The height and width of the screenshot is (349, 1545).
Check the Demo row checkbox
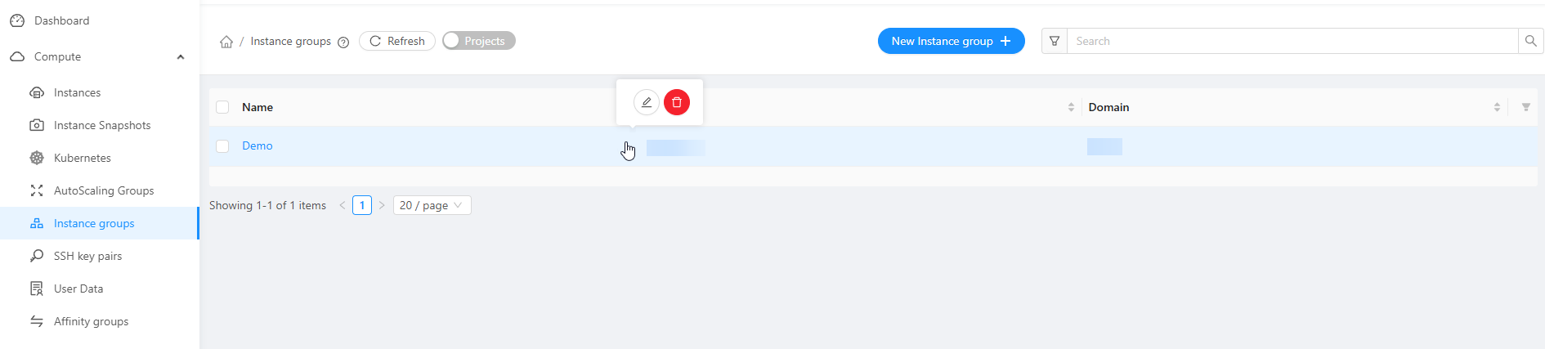(x=222, y=146)
